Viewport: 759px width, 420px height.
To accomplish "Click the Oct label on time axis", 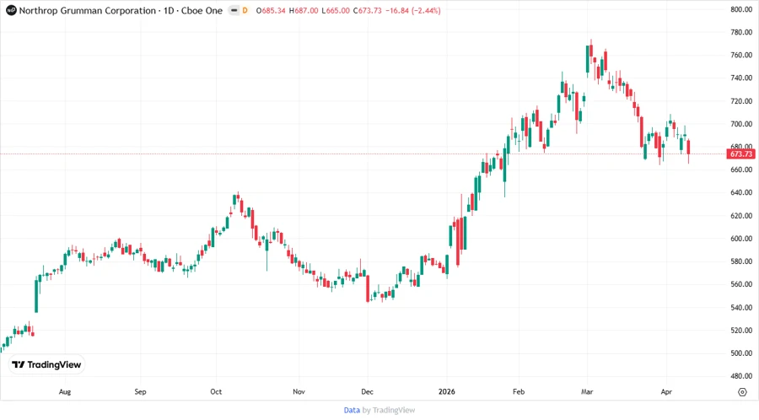I will tap(216, 391).
